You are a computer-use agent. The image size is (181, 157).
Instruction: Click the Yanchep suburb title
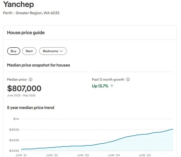coord(19,4)
